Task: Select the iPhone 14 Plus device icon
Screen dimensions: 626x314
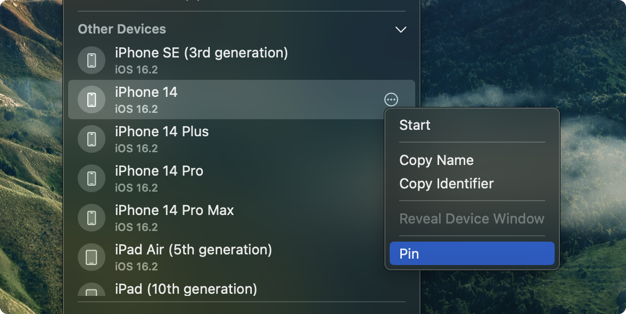Action: 92,138
